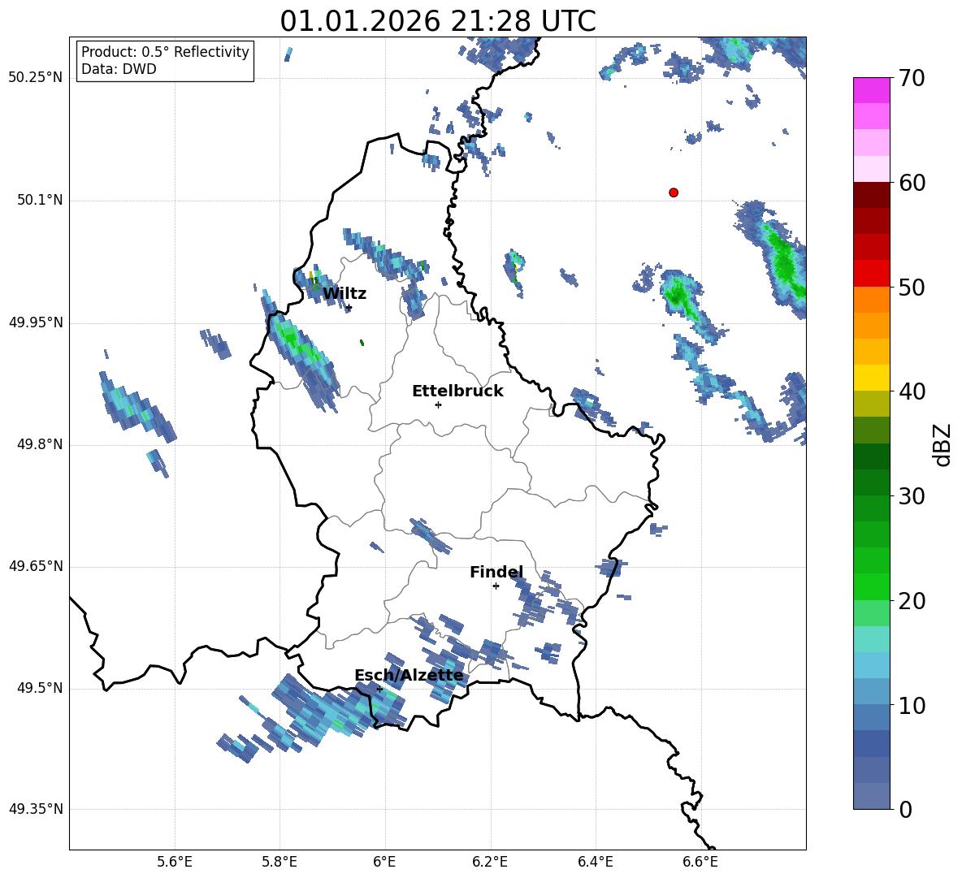The image size is (962, 878).
Task: Click the timestamp title 01.01.2026 21:28 UTC
Action: tap(438, 21)
